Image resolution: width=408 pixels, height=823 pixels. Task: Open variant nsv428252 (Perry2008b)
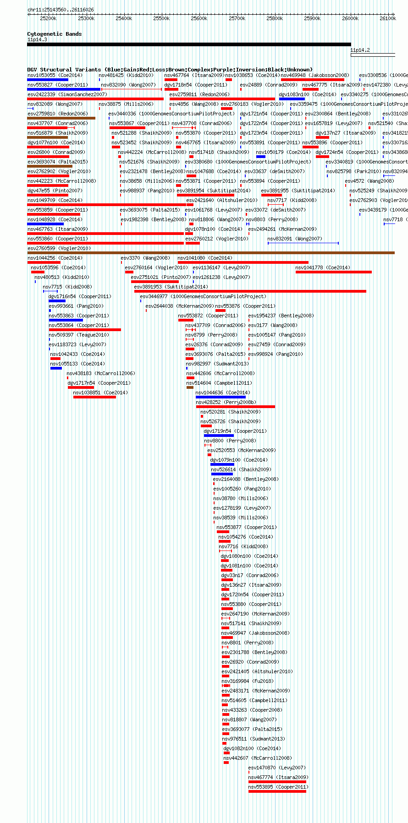point(226,402)
